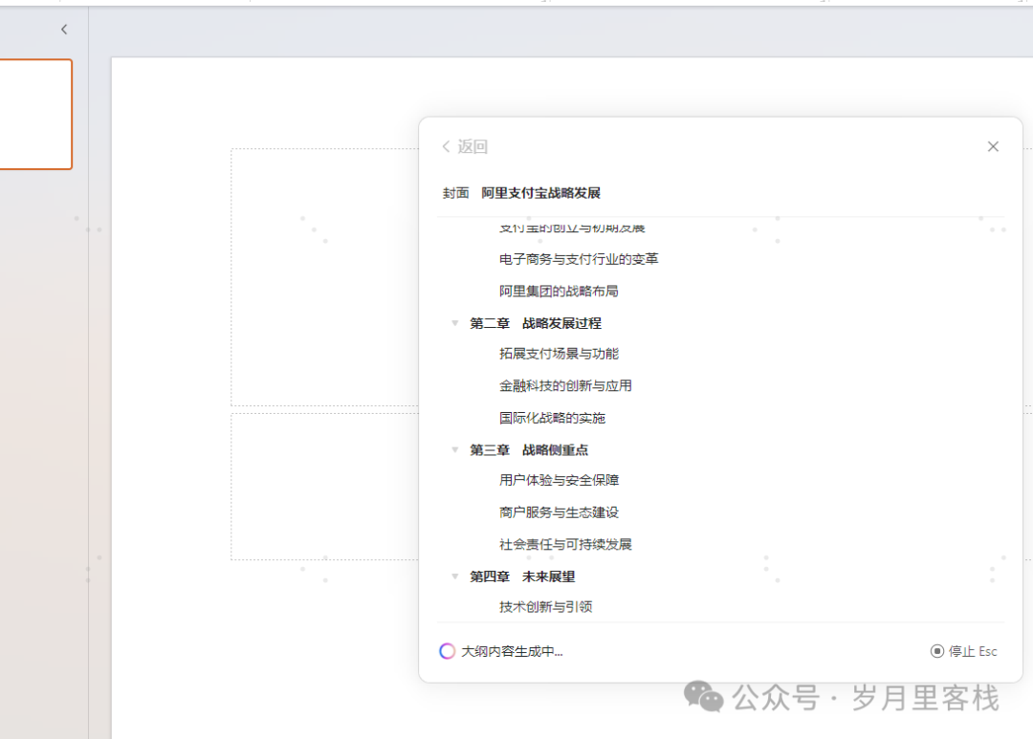The image size is (1033, 739).
Task: Select 电子商务与支付行业的变革 item
Action: pos(579,259)
